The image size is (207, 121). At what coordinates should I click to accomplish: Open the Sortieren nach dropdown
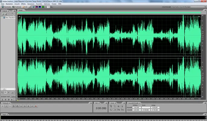(13, 96)
